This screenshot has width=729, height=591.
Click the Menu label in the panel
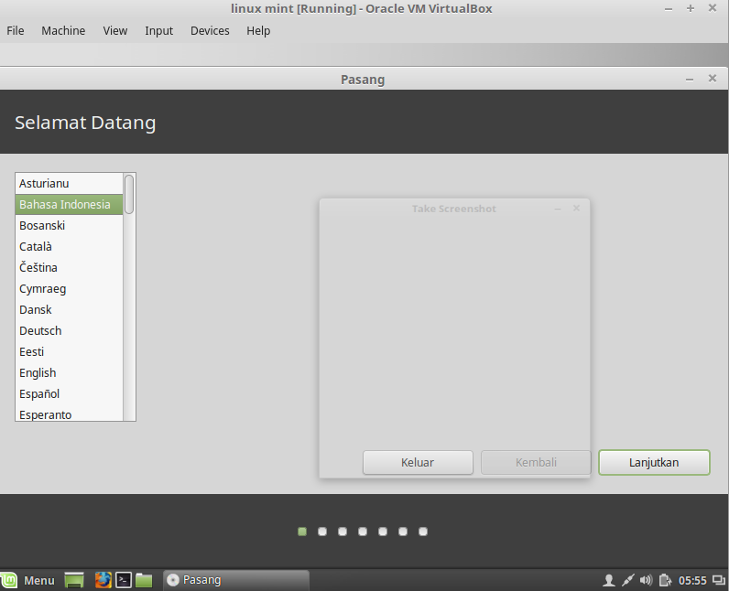[39, 580]
